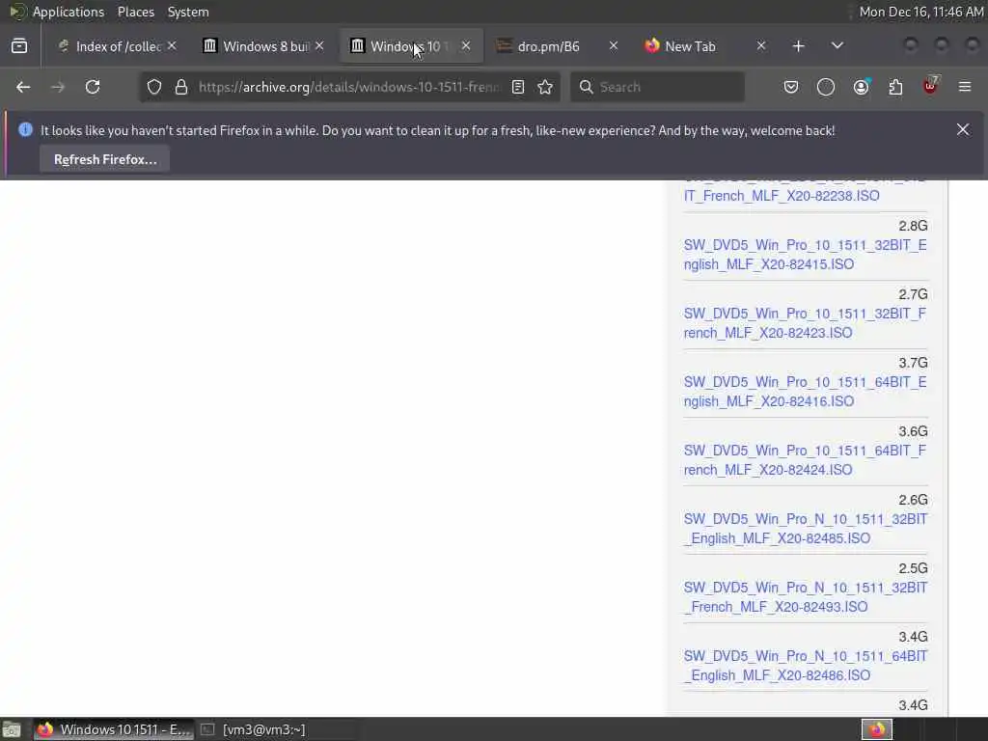Open the System menu

tap(188, 12)
